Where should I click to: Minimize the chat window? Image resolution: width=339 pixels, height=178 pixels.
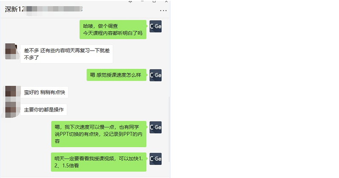(x=142, y=1)
